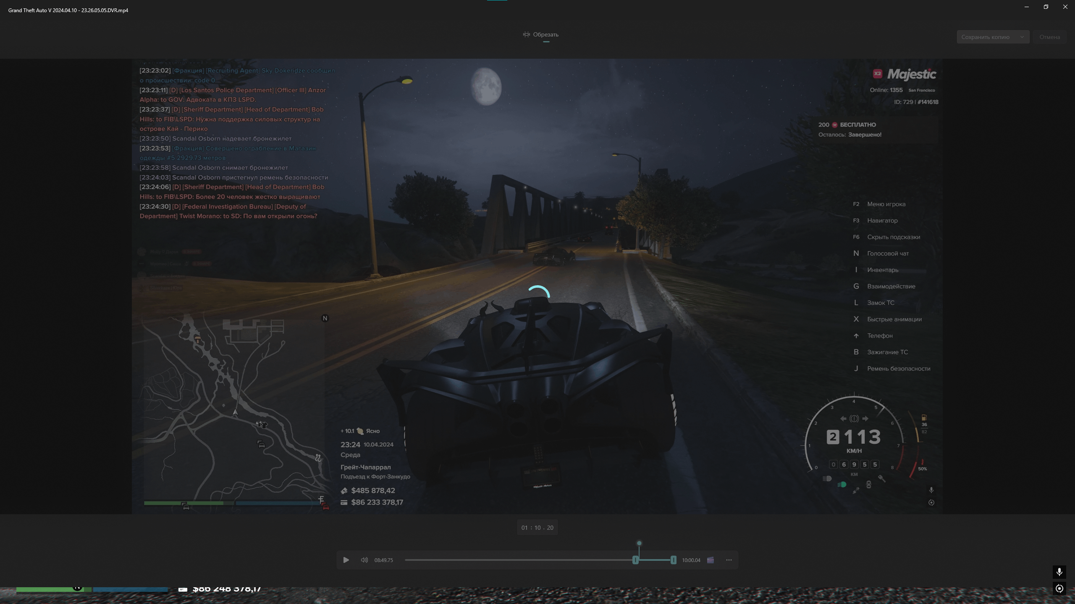The width and height of the screenshot is (1075, 604).
Task: Click the video preview frame
Action: pyautogui.click(x=537, y=286)
